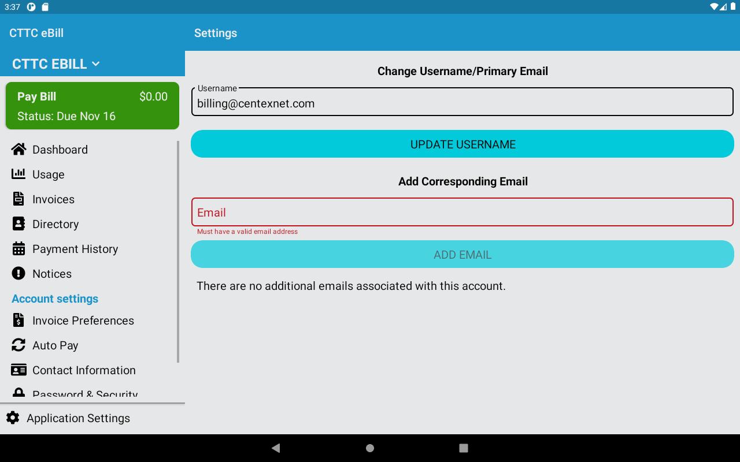Click the Usage bar chart icon

tap(18, 174)
